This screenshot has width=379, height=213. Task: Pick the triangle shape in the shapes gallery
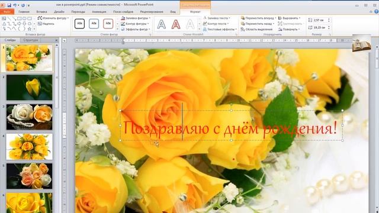point(4,24)
